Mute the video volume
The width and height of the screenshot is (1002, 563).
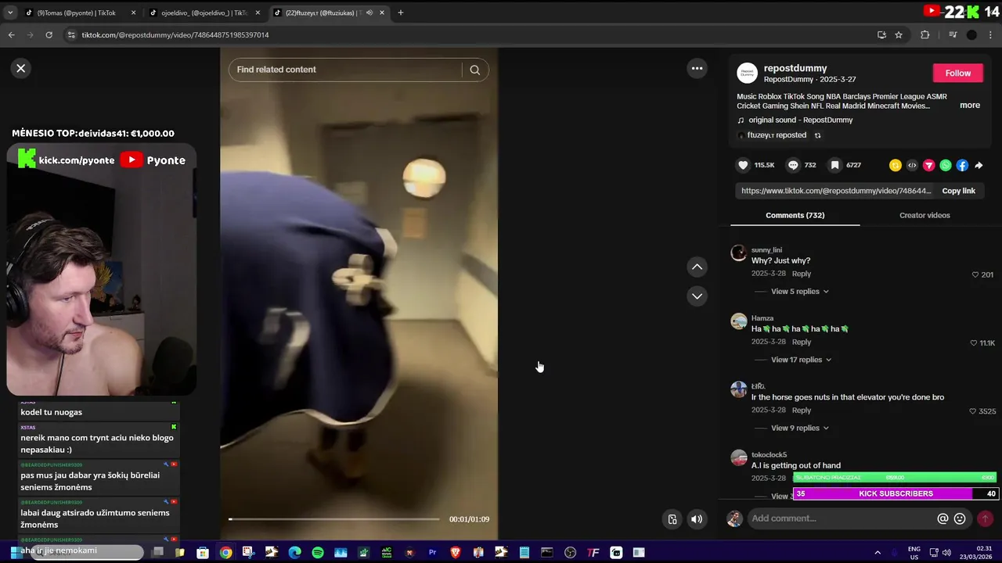point(697,519)
